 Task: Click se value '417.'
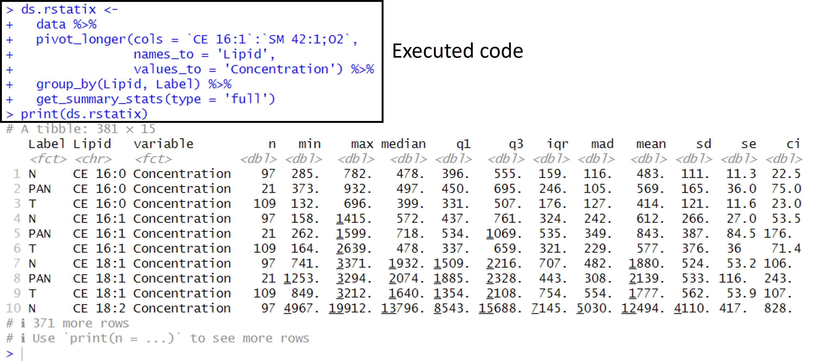733,308
